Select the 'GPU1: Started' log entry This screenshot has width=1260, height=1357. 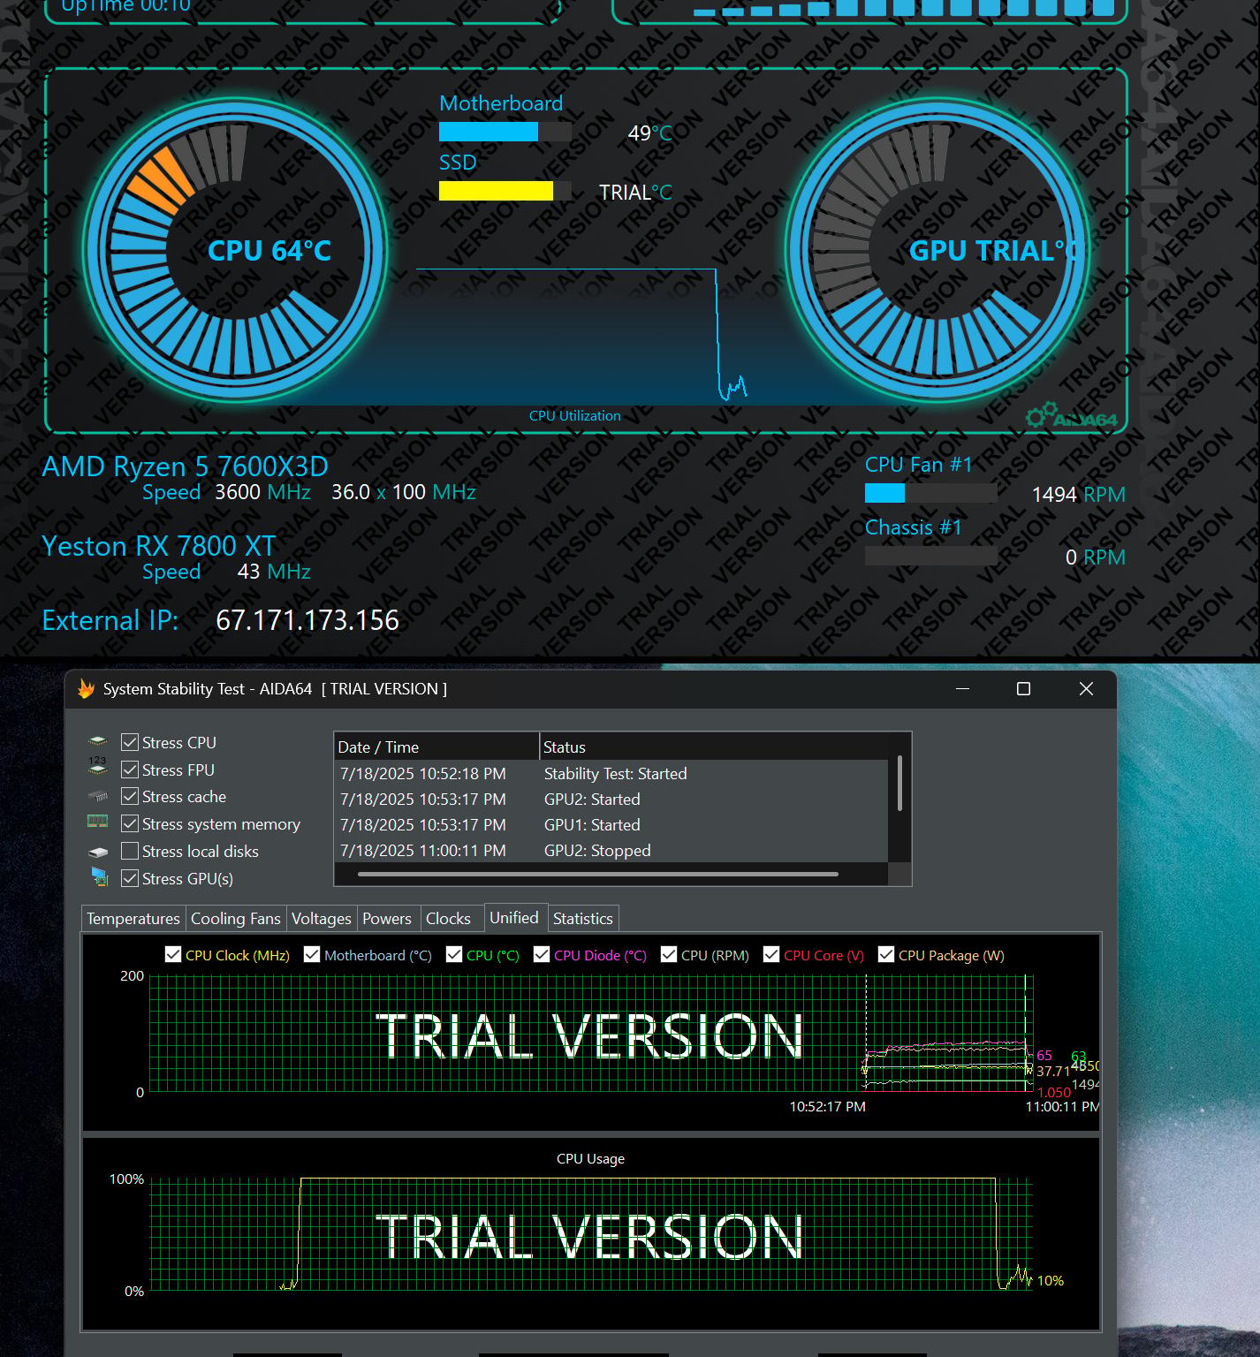tap(611, 824)
